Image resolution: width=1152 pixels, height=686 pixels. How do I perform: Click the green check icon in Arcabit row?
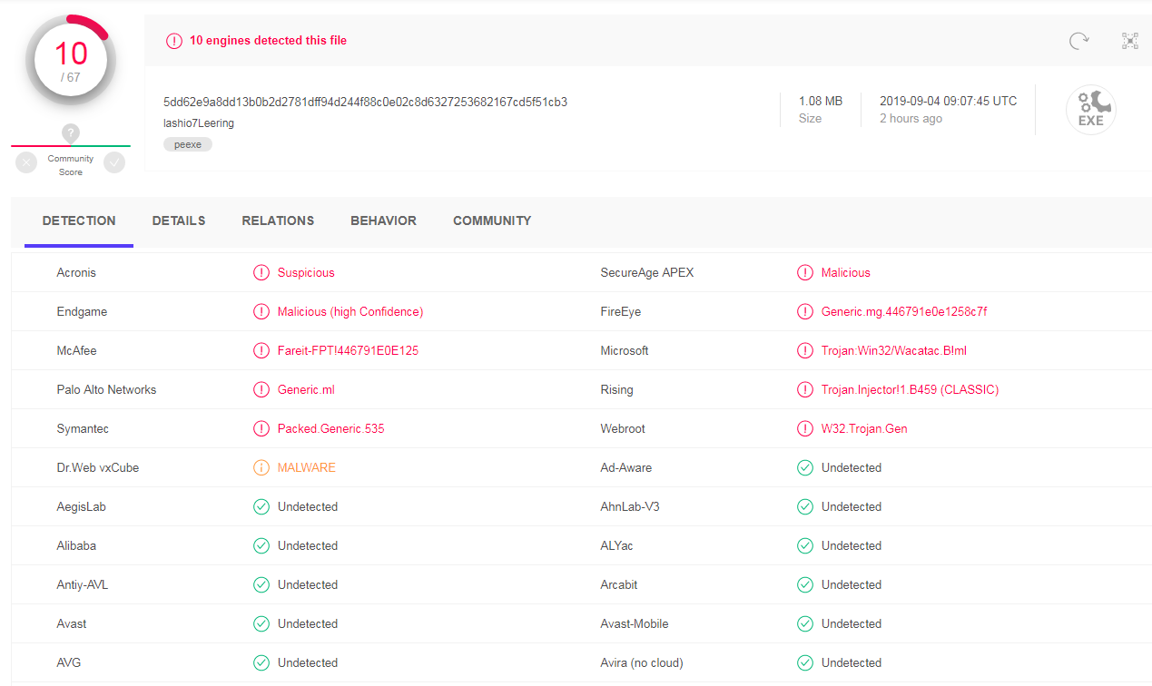point(805,584)
